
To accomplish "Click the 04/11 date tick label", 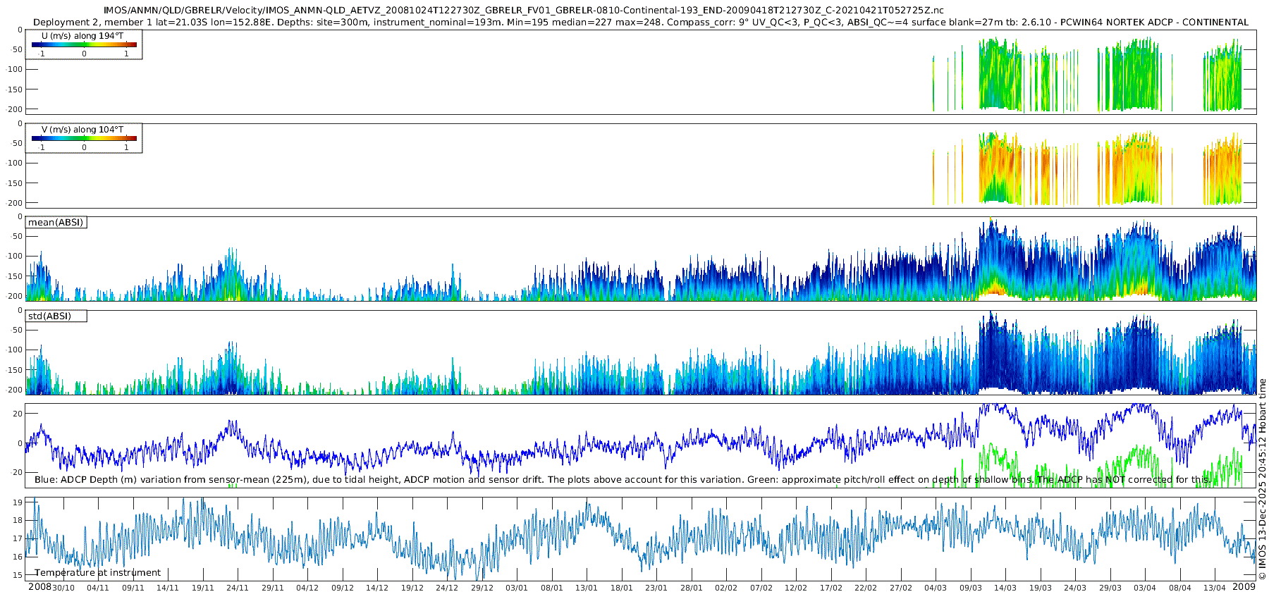I will pos(98,588).
